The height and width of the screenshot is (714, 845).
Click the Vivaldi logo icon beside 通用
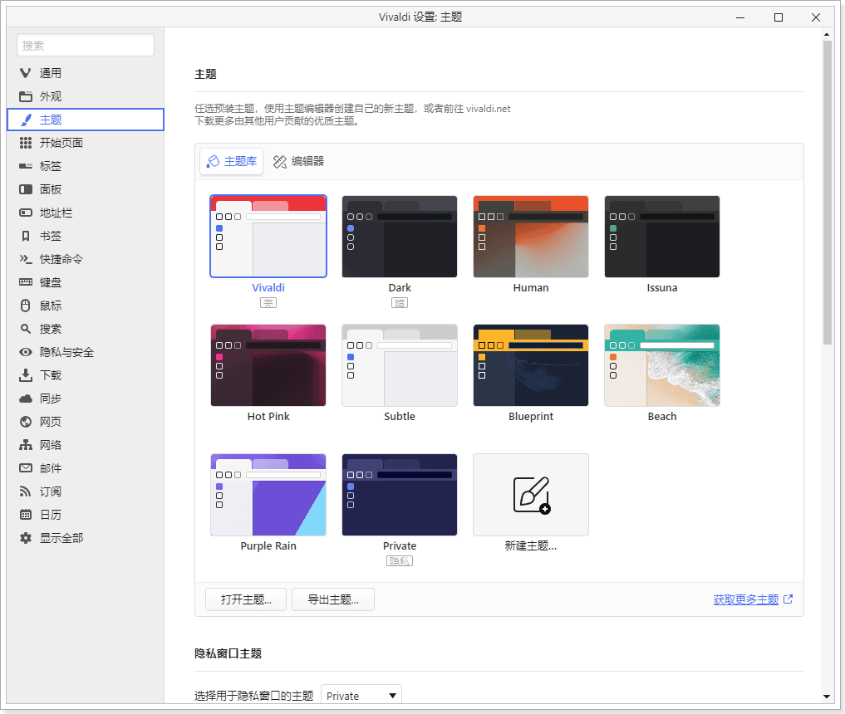tap(25, 73)
